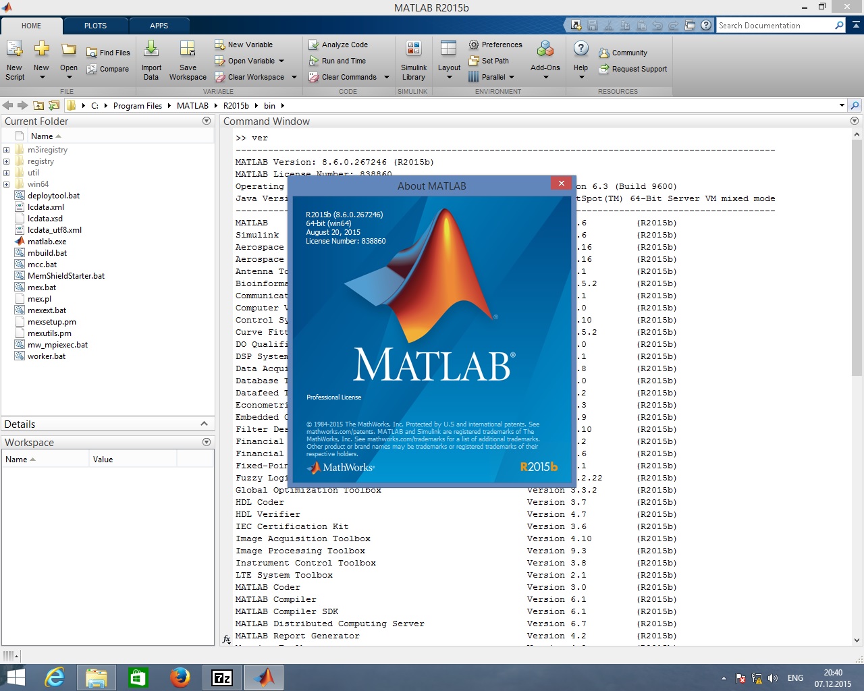
Task: Open Current Folder panel actions menu
Action: point(207,121)
